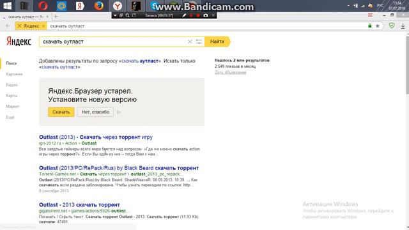
Task: Open a new browser tab with the plus
Action: [56, 17]
